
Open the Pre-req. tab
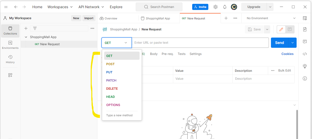click(167, 54)
